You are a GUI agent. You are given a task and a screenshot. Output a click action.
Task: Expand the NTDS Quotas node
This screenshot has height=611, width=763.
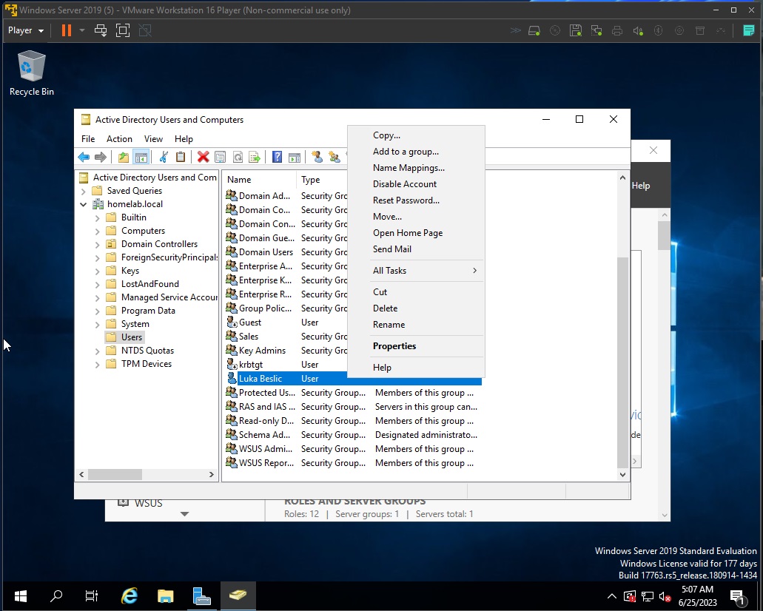click(98, 351)
